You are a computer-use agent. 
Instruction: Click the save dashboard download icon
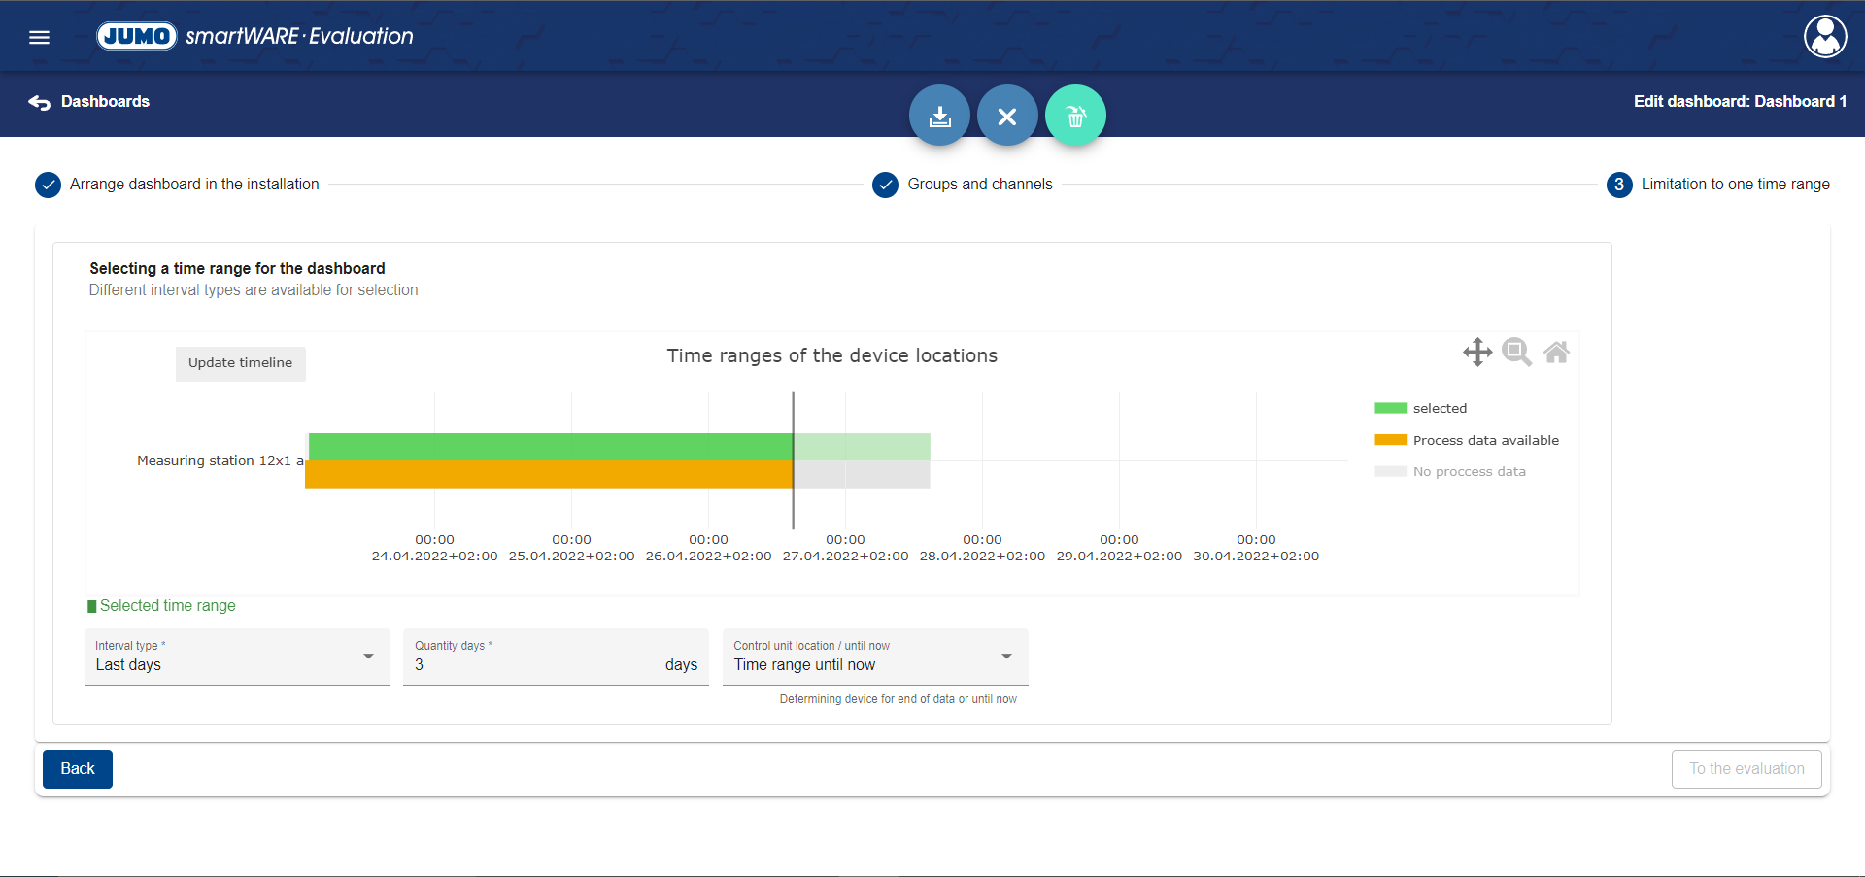click(x=939, y=117)
